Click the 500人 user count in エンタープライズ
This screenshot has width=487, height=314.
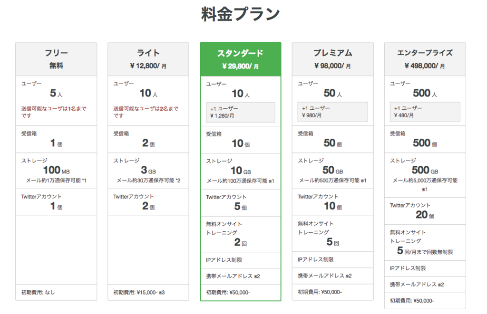pyautogui.click(x=425, y=93)
